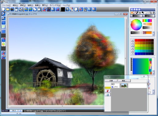Select palette row number 3 button

pyautogui.click(x=132, y=46)
